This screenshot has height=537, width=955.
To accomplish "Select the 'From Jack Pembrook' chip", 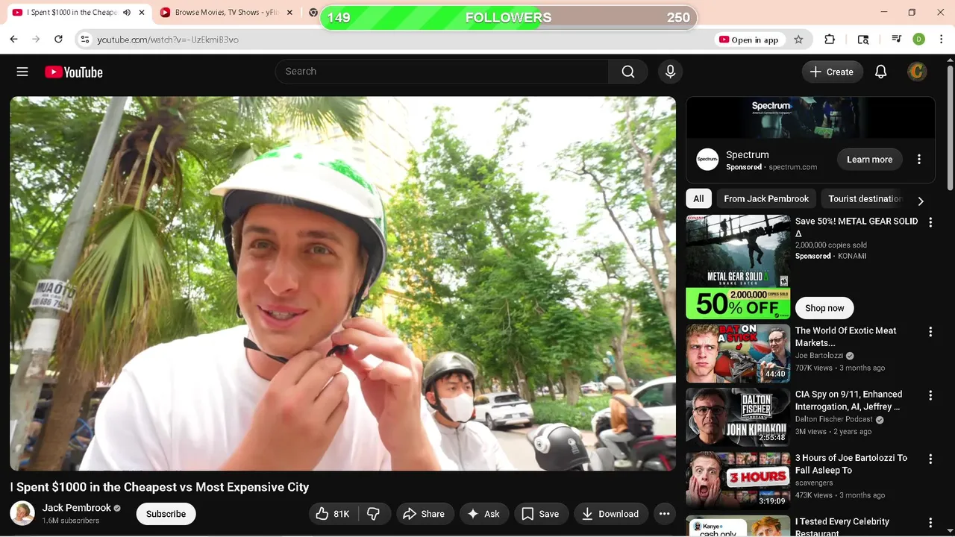I will click(766, 199).
